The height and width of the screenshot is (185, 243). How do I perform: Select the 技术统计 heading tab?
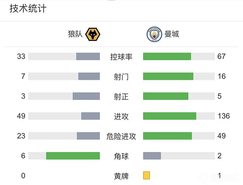(x=28, y=8)
